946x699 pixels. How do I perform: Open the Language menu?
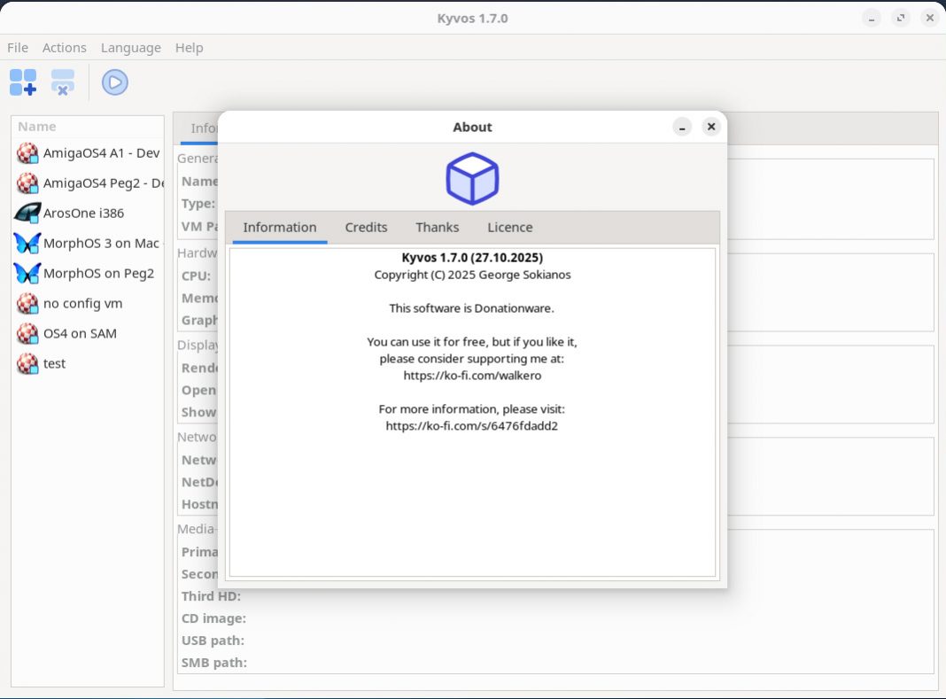point(130,47)
